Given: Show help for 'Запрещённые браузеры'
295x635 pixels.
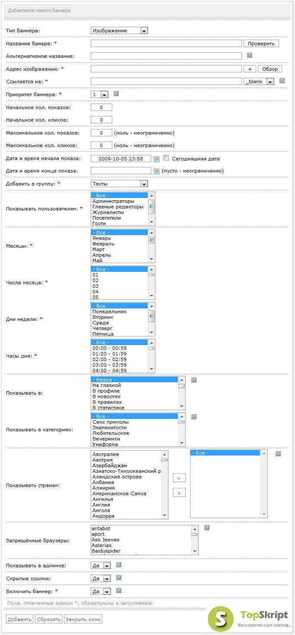Looking at the screenshot, I should click(207, 528).
